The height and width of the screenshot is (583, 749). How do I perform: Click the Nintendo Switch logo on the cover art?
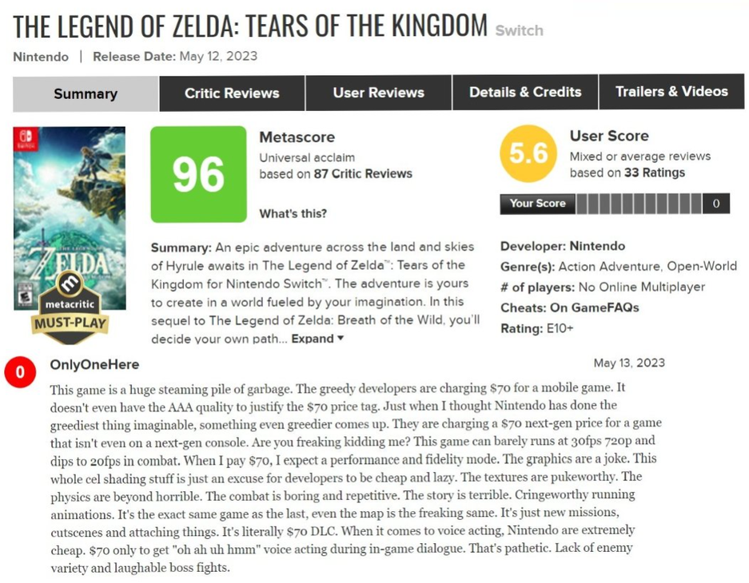[x=26, y=141]
